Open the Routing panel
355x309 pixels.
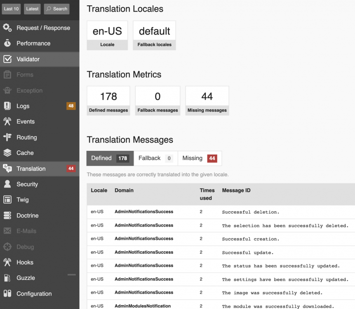click(x=40, y=137)
